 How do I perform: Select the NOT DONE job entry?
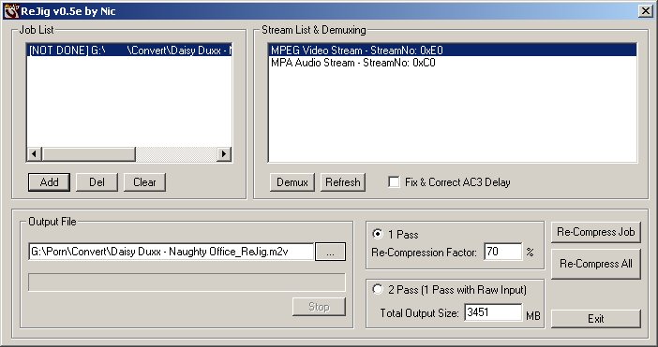[x=129, y=51]
